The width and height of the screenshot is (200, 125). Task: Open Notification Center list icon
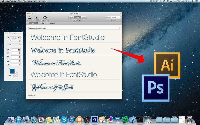196,1
